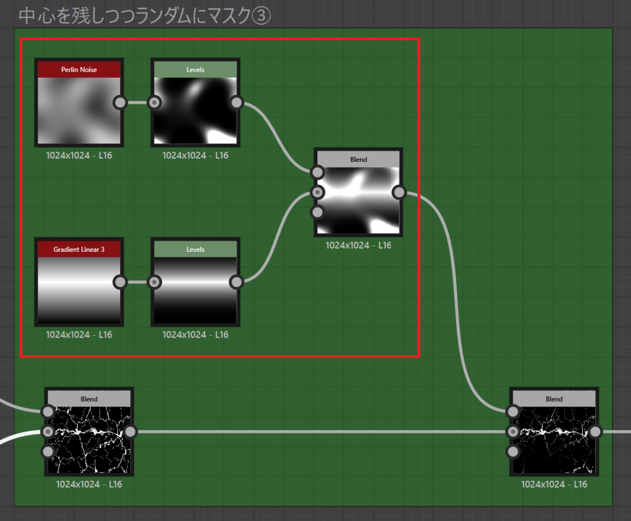
Task: Click middle input connector of red-boxed Blend node
Action: [x=317, y=192]
